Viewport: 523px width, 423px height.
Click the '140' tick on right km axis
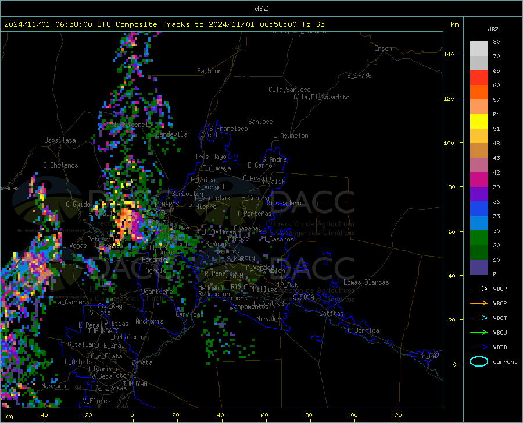tap(449, 54)
